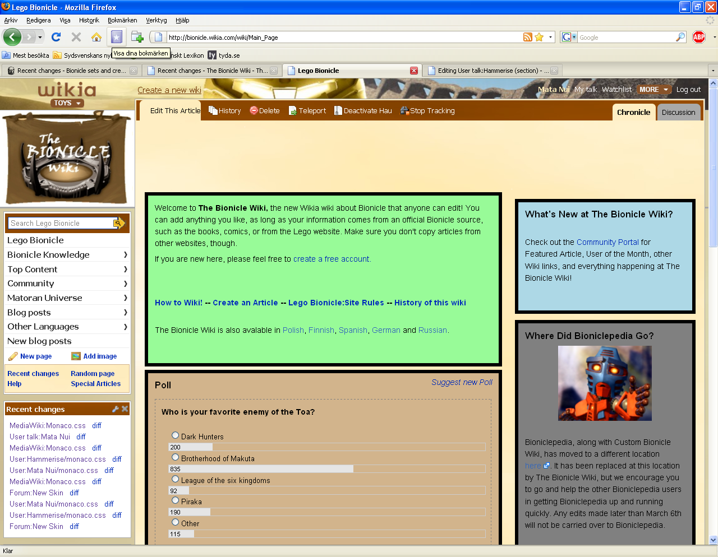The image size is (718, 557).
Task: Open the TOYS hub dropdown under Wikia logo
Action: [x=68, y=103]
